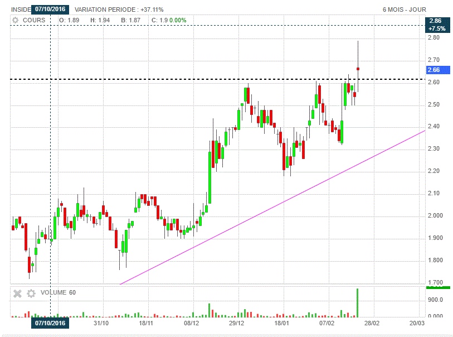
Task: Click the low value B: 1.87
Action: [x=130, y=20]
